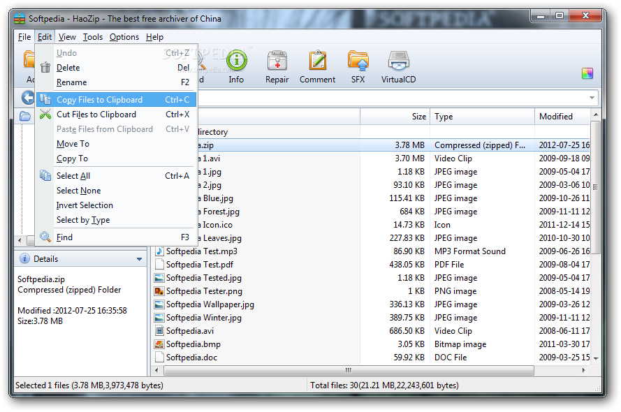This screenshot has width=621, height=412.
Task: Click the blue back arrow button
Action: (x=28, y=98)
